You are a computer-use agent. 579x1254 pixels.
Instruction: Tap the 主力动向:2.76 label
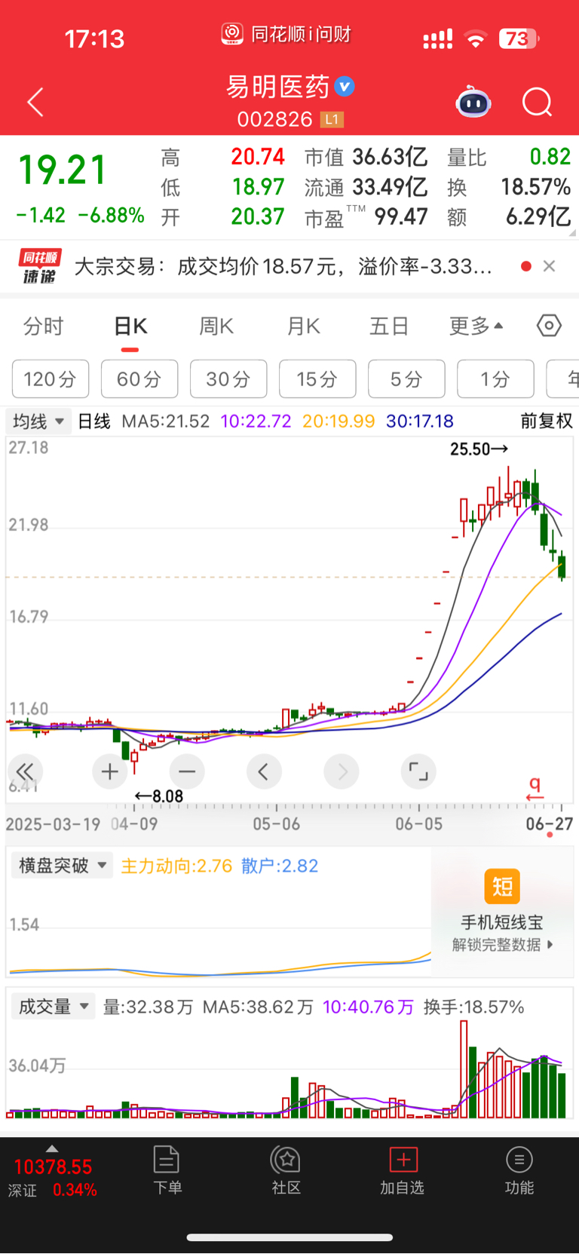(x=176, y=866)
